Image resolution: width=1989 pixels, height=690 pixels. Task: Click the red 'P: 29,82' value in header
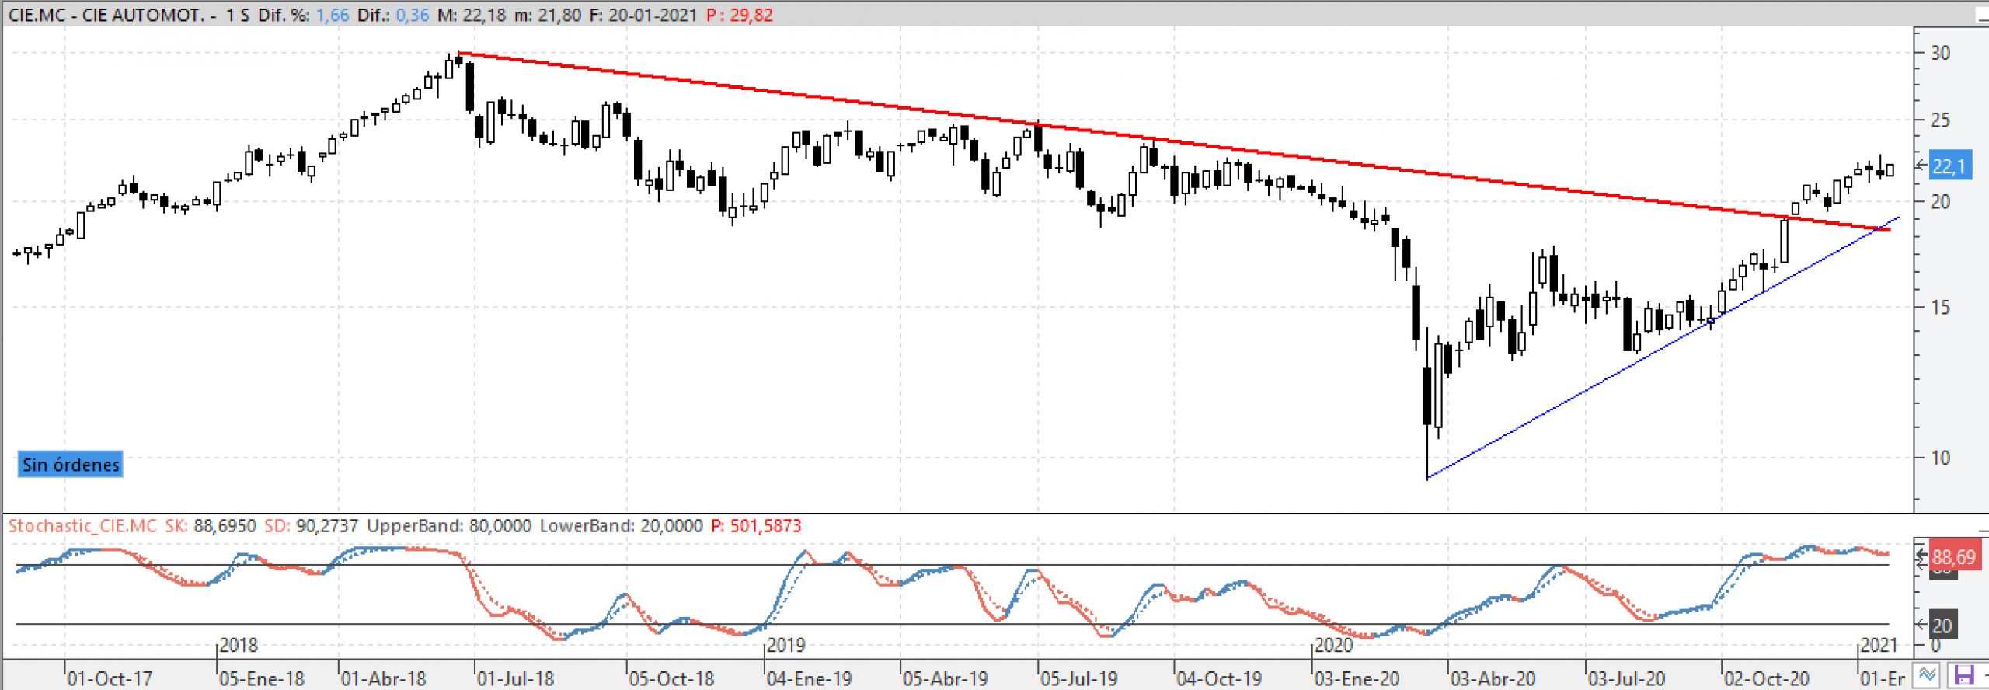(739, 16)
